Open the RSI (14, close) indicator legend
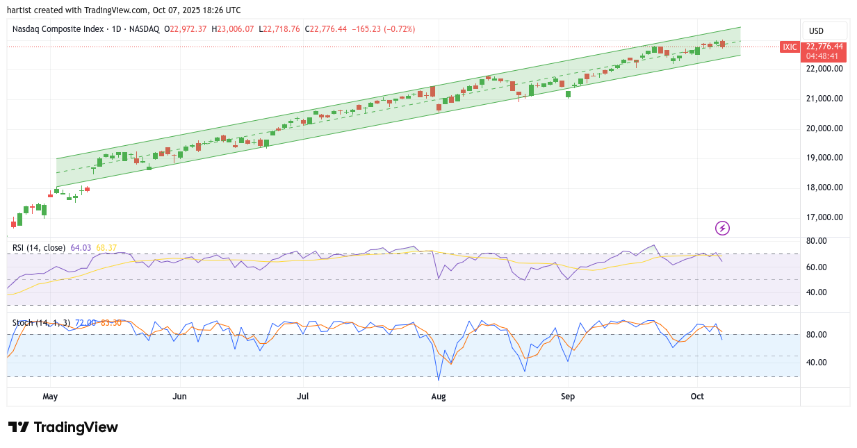857x448 pixels. pyautogui.click(x=39, y=247)
